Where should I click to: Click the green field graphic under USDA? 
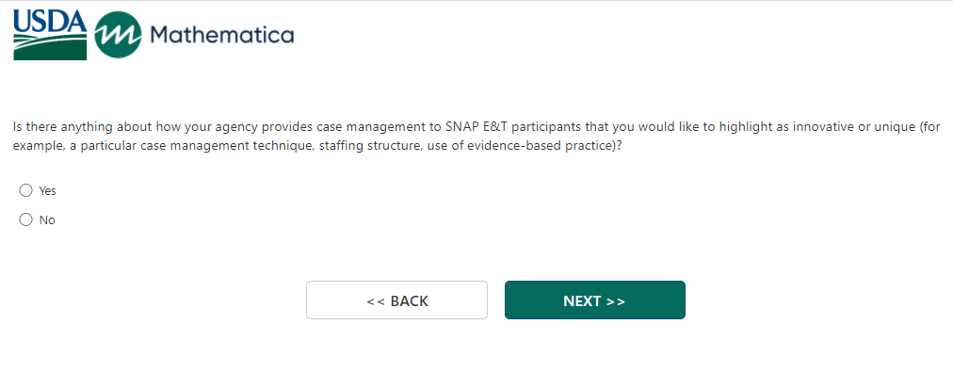(x=49, y=49)
